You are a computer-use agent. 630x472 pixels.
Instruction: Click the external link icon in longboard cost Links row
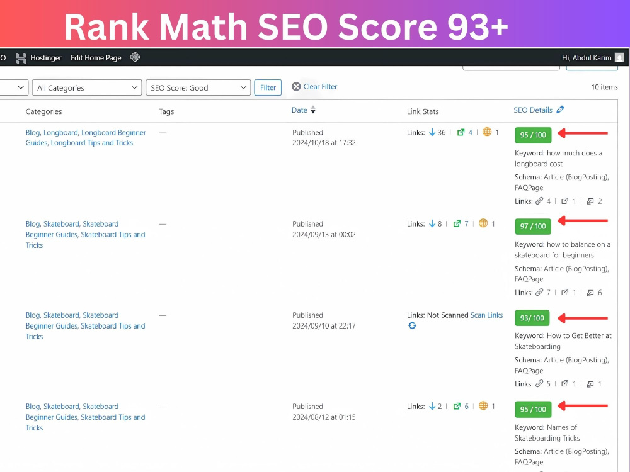[565, 201]
